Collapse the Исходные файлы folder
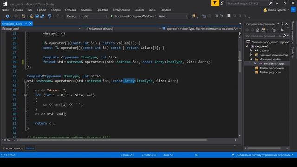The width and height of the screenshot is (297, 167). (x=251, y=59)
